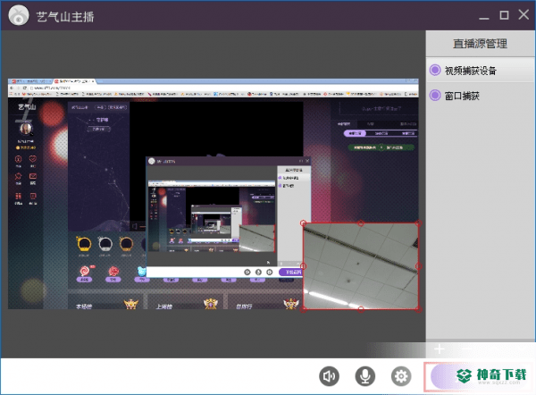
Task: Click the right-middle handle of webcam overlay
Action: [419, 266]
